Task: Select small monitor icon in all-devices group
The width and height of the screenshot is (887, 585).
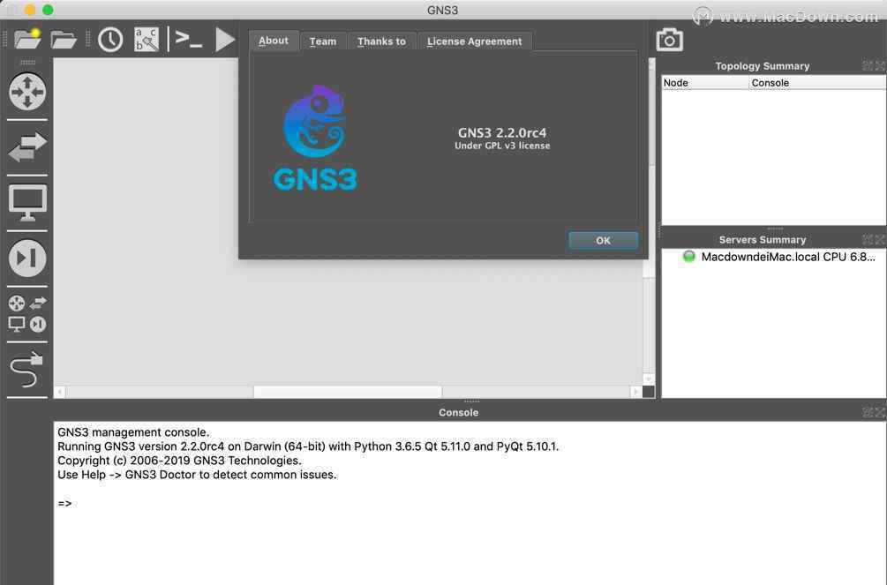Action: click(x=17, y=324)
